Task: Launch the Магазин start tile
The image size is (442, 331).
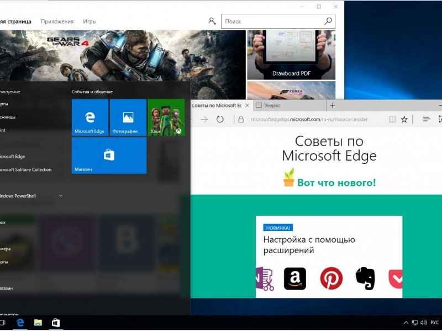Action: (109, 156)
